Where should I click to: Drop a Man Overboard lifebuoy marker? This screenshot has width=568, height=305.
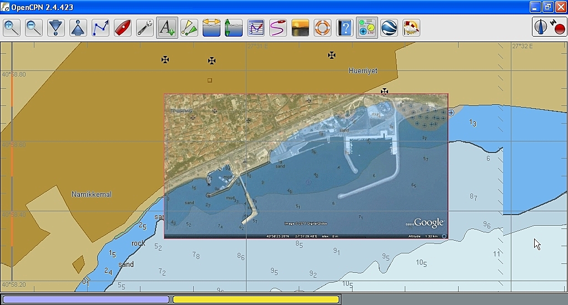coord(323,28)
